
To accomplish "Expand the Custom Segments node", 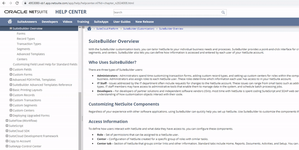I will pos(11,105).
